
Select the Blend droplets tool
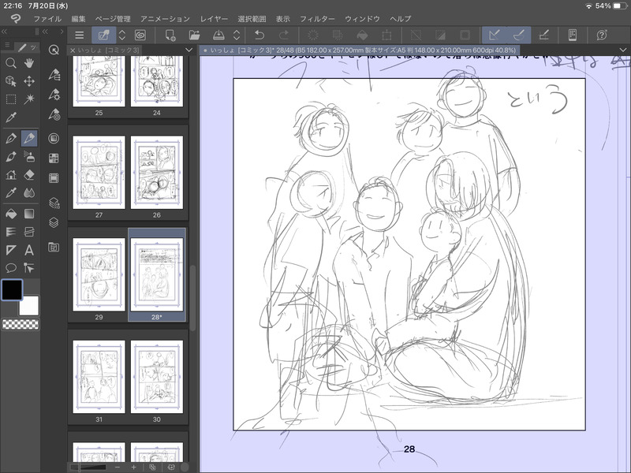coord(29,193)
